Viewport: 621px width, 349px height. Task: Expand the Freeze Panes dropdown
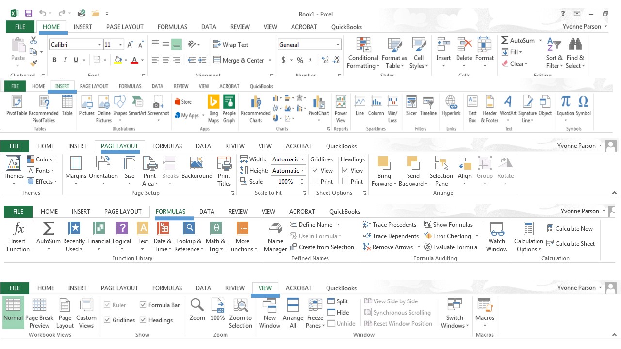[x=323, y=326]
